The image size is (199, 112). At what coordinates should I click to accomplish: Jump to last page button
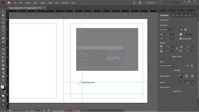pyautogui.click(x=44, y=111)
